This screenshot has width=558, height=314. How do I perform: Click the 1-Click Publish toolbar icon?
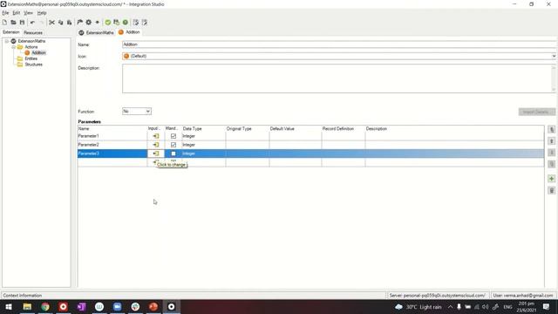point(116,22)
